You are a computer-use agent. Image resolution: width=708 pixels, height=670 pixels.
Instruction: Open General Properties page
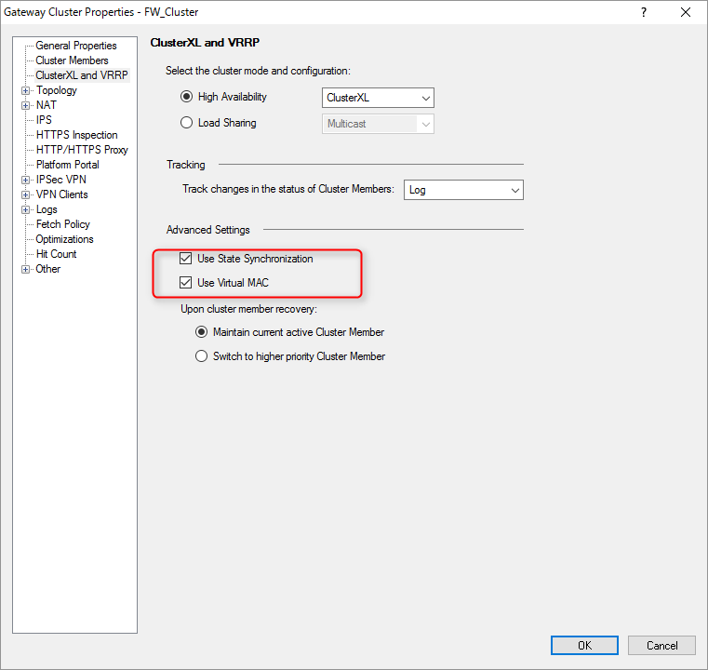[76, 46]
